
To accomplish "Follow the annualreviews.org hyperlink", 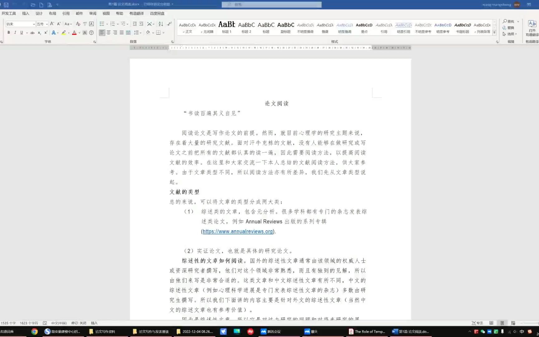I will [238, 232].
